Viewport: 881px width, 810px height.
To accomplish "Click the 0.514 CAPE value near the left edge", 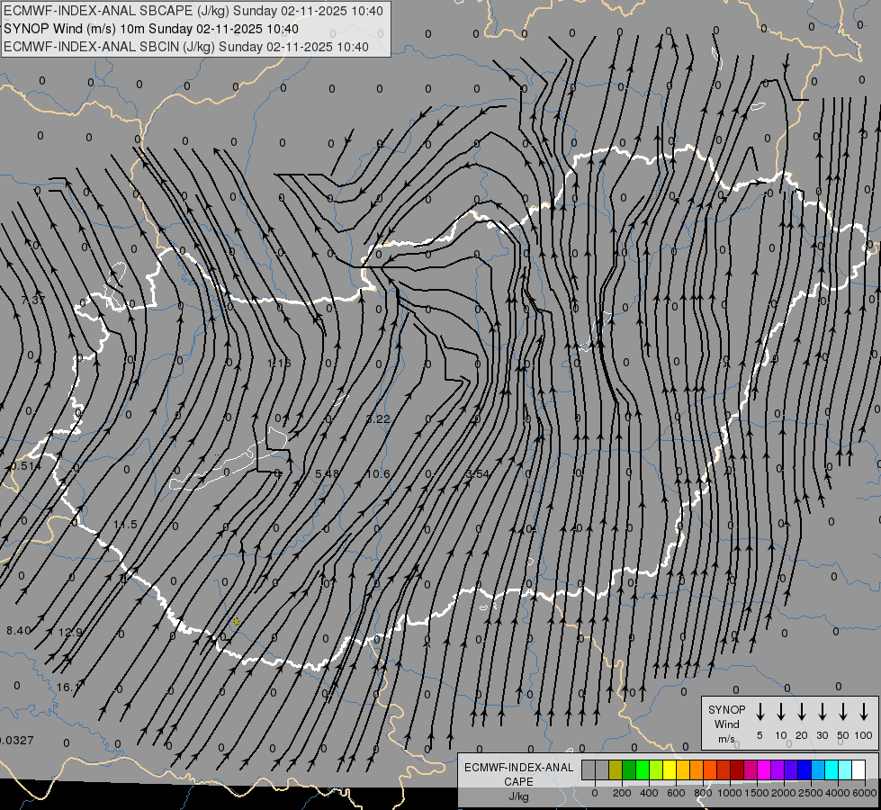I will (x=26, y=466).
